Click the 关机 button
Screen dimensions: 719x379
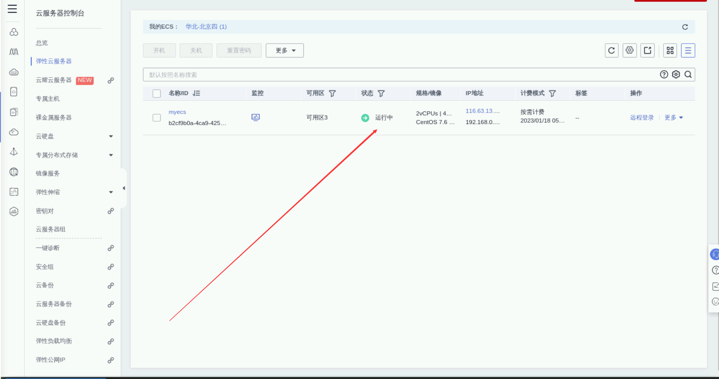tap(196, 51)
